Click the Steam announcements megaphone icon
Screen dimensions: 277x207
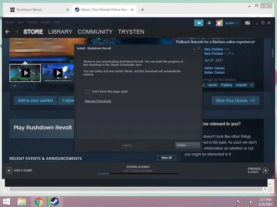click(x=199, y=23)
